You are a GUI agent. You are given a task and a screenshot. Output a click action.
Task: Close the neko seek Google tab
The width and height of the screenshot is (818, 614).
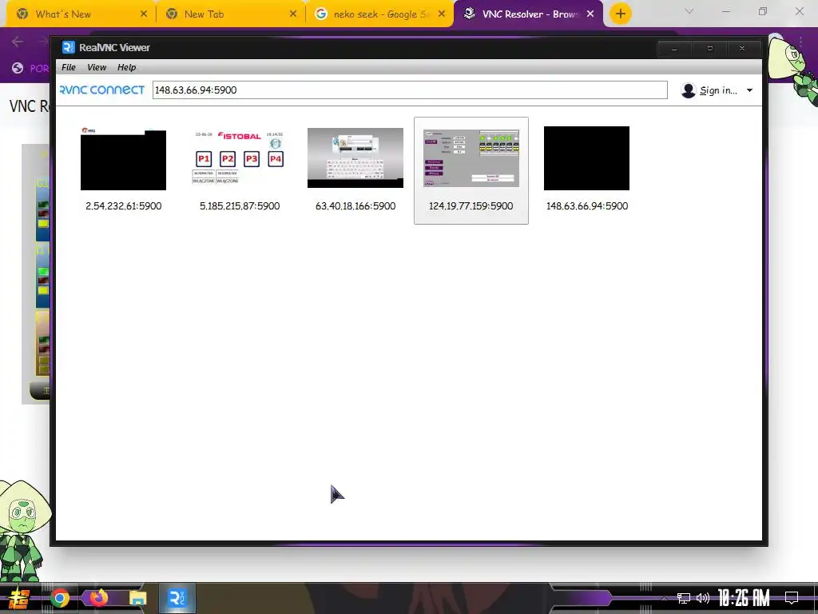(x=442, y=14)
